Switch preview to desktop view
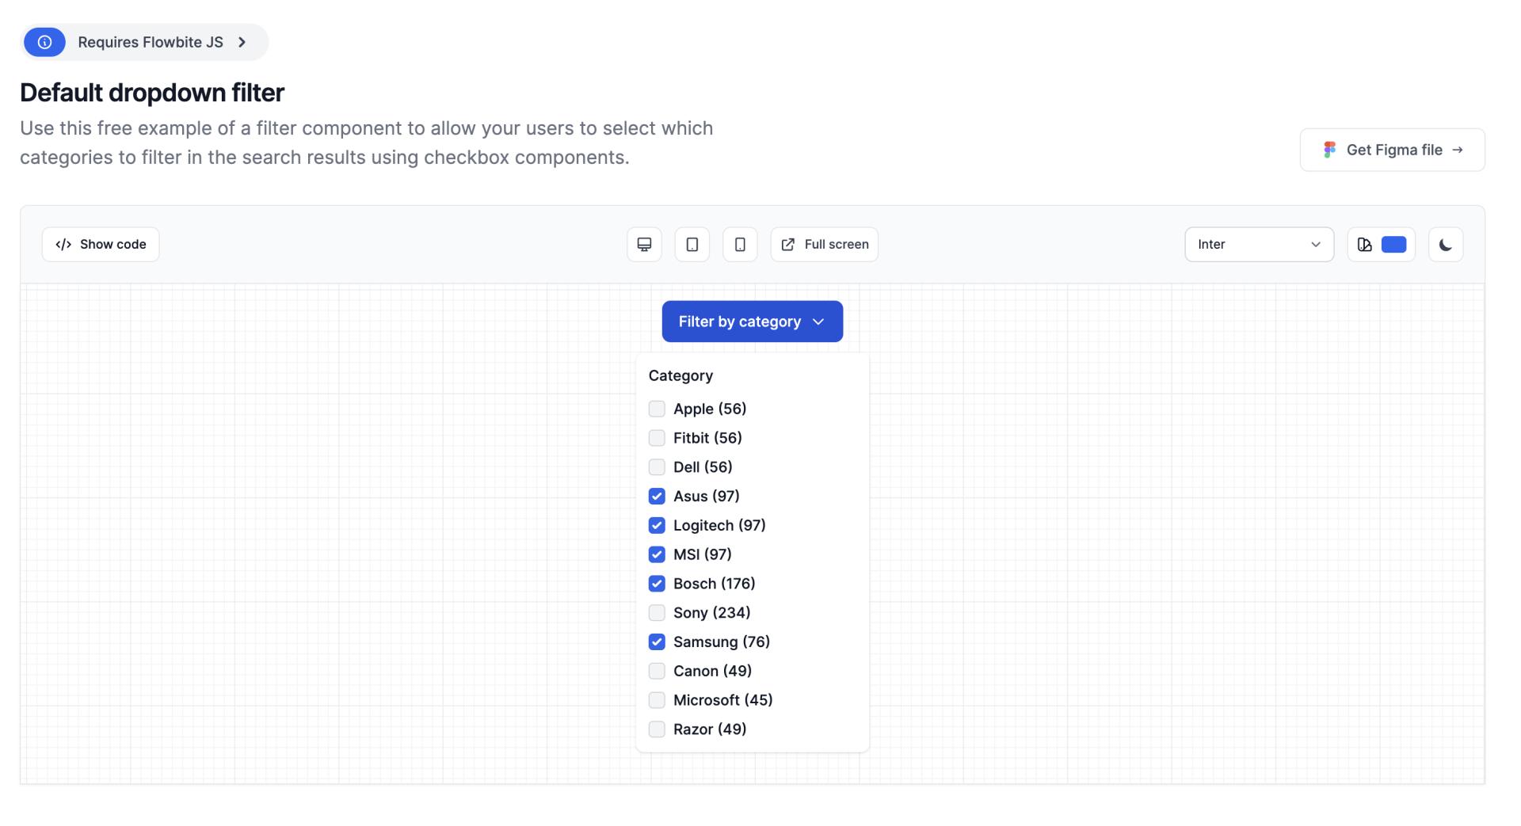 coord(643,244)
